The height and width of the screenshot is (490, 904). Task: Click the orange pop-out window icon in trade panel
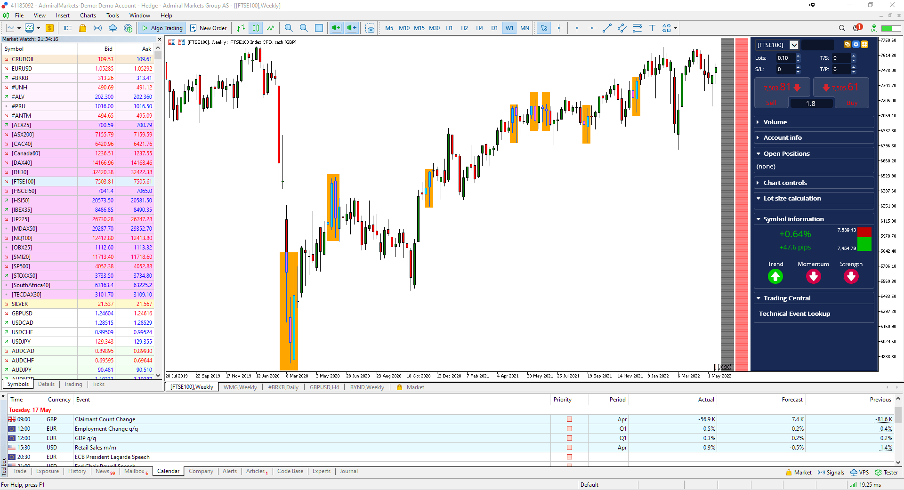(847, 44)
